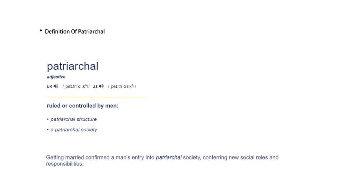Click the bullet point before the slide title
The image size is (349, 196).
coord(41,31)
